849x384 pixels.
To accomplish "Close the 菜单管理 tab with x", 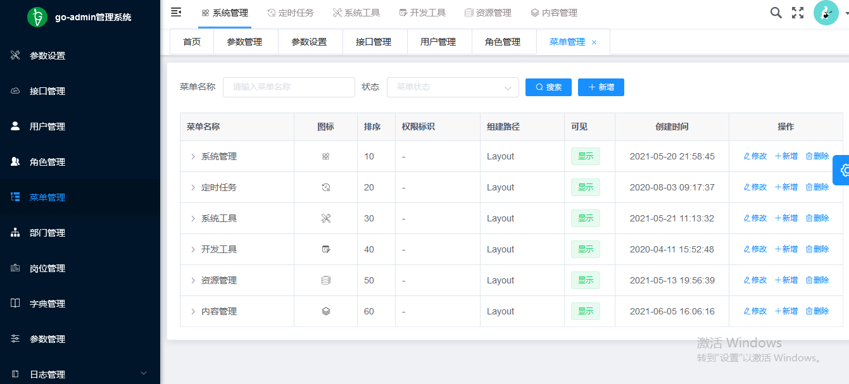I will coord(594,42).
